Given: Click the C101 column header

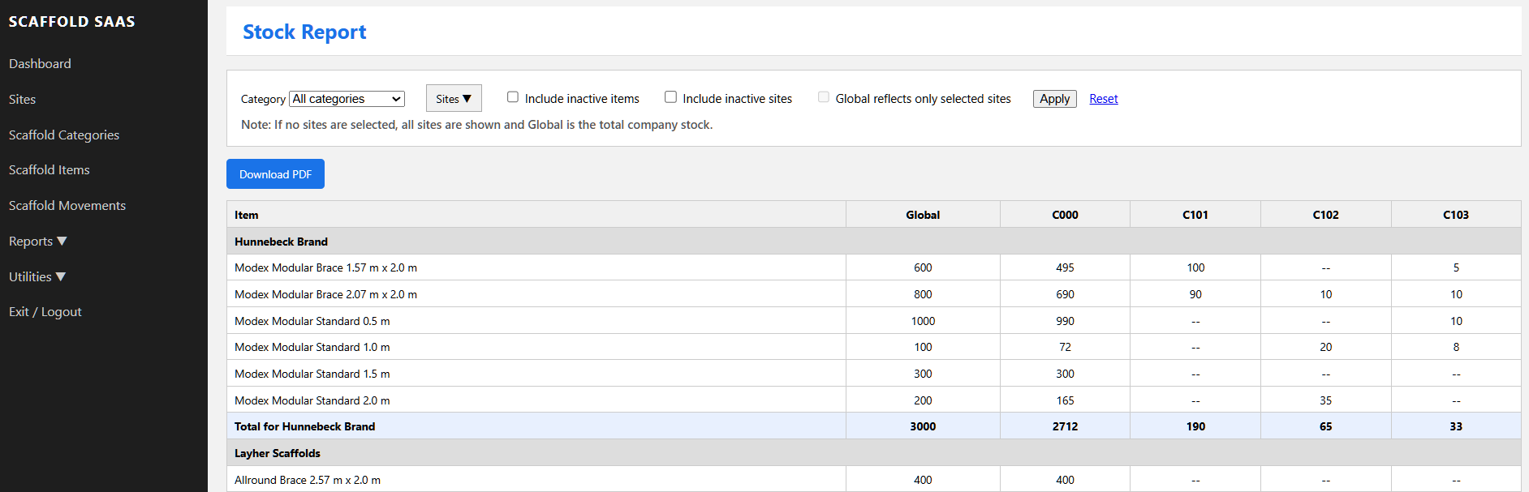Looking at the screenshot, I should pyautogui.click(x=1195, y=215).
